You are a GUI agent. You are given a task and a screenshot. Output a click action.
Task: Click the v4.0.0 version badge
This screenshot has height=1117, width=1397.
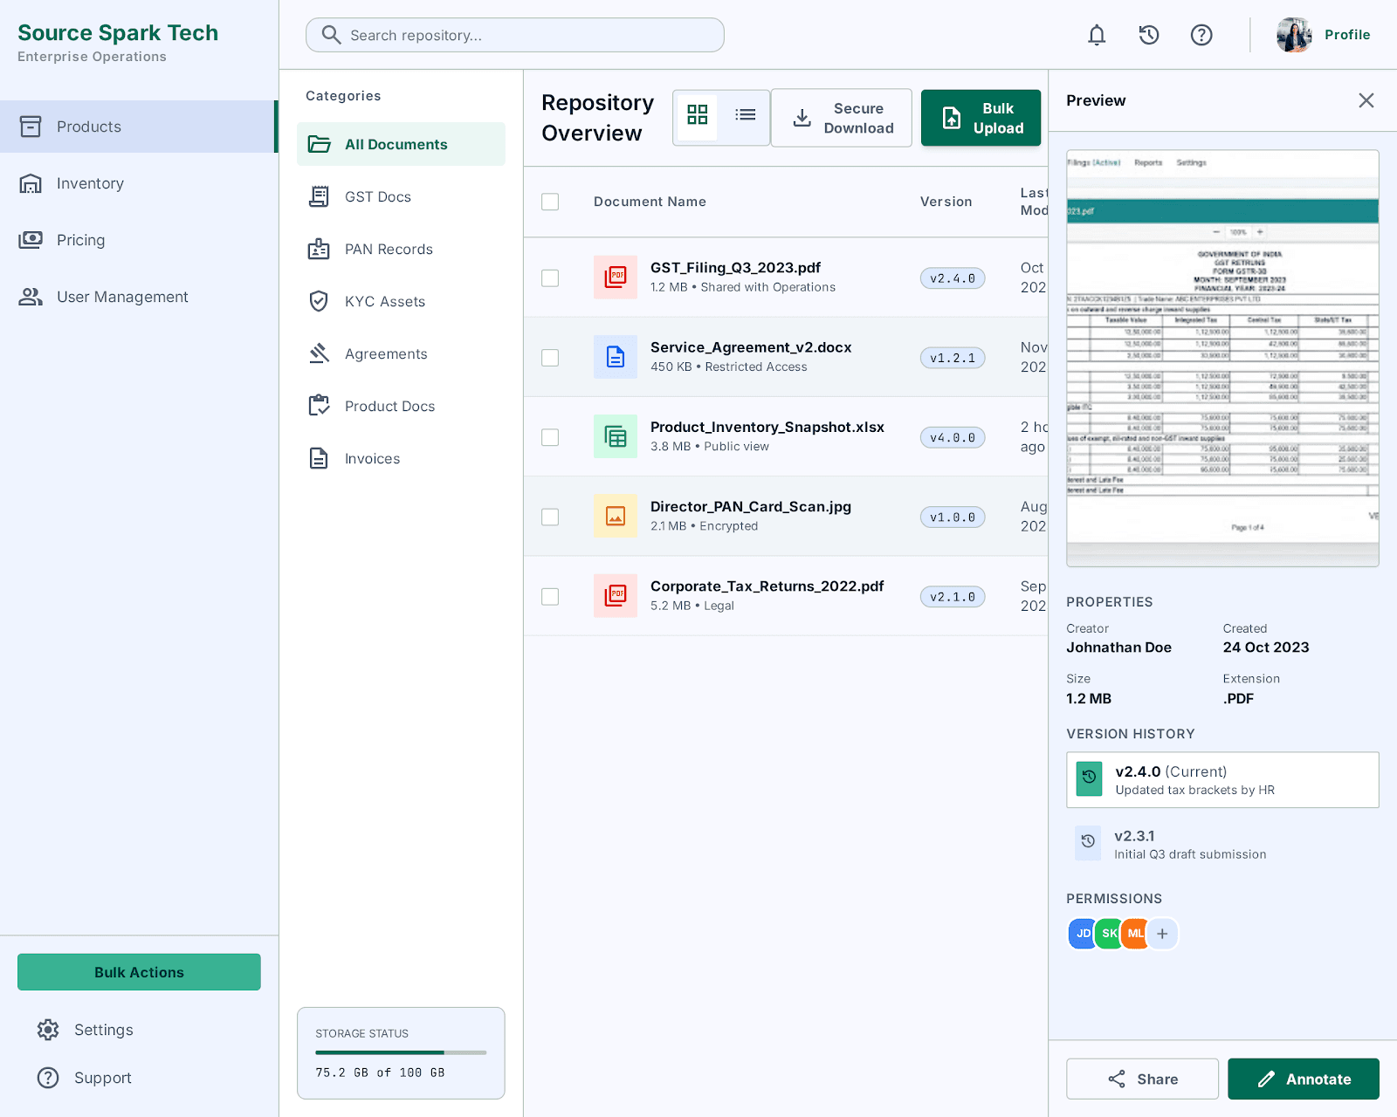(x=953, y=437)
